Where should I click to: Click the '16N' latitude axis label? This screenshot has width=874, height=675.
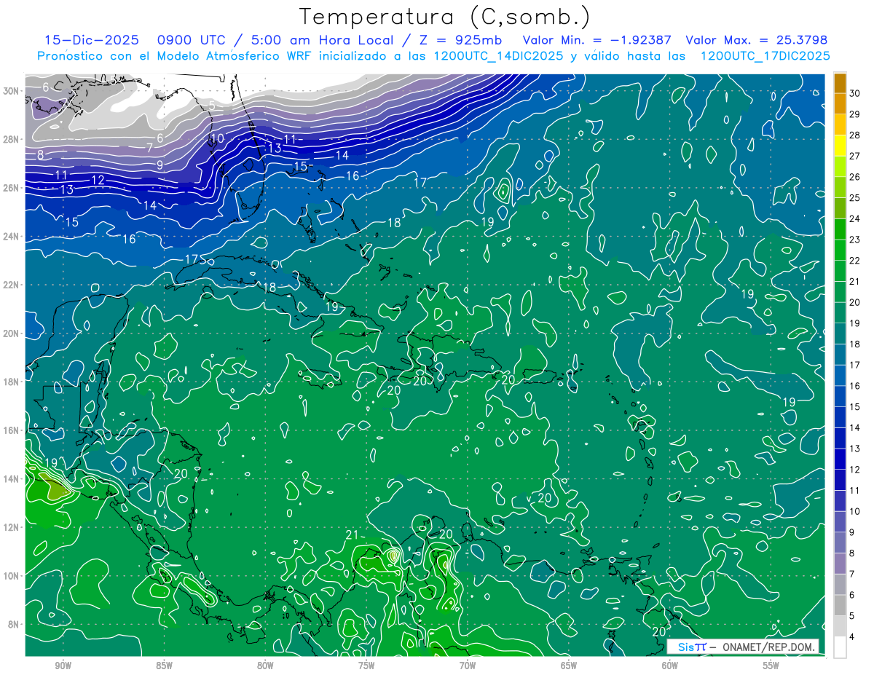pyautogui.click(x=12, y=430)
